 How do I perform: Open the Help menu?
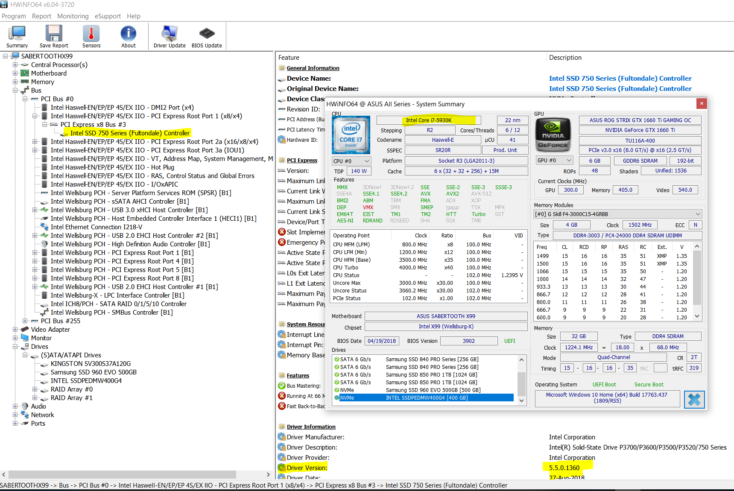134,16
